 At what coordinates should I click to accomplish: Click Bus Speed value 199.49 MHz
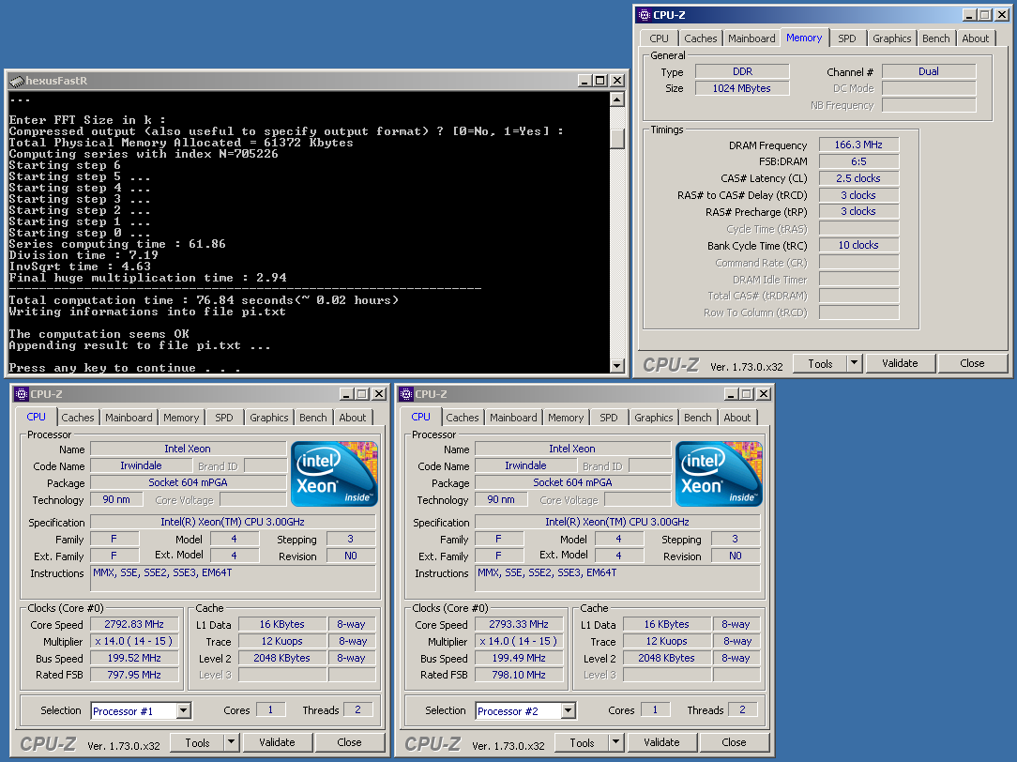point(519,658)
